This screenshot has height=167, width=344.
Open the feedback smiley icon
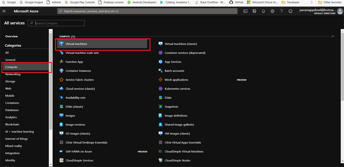(290, 11)
